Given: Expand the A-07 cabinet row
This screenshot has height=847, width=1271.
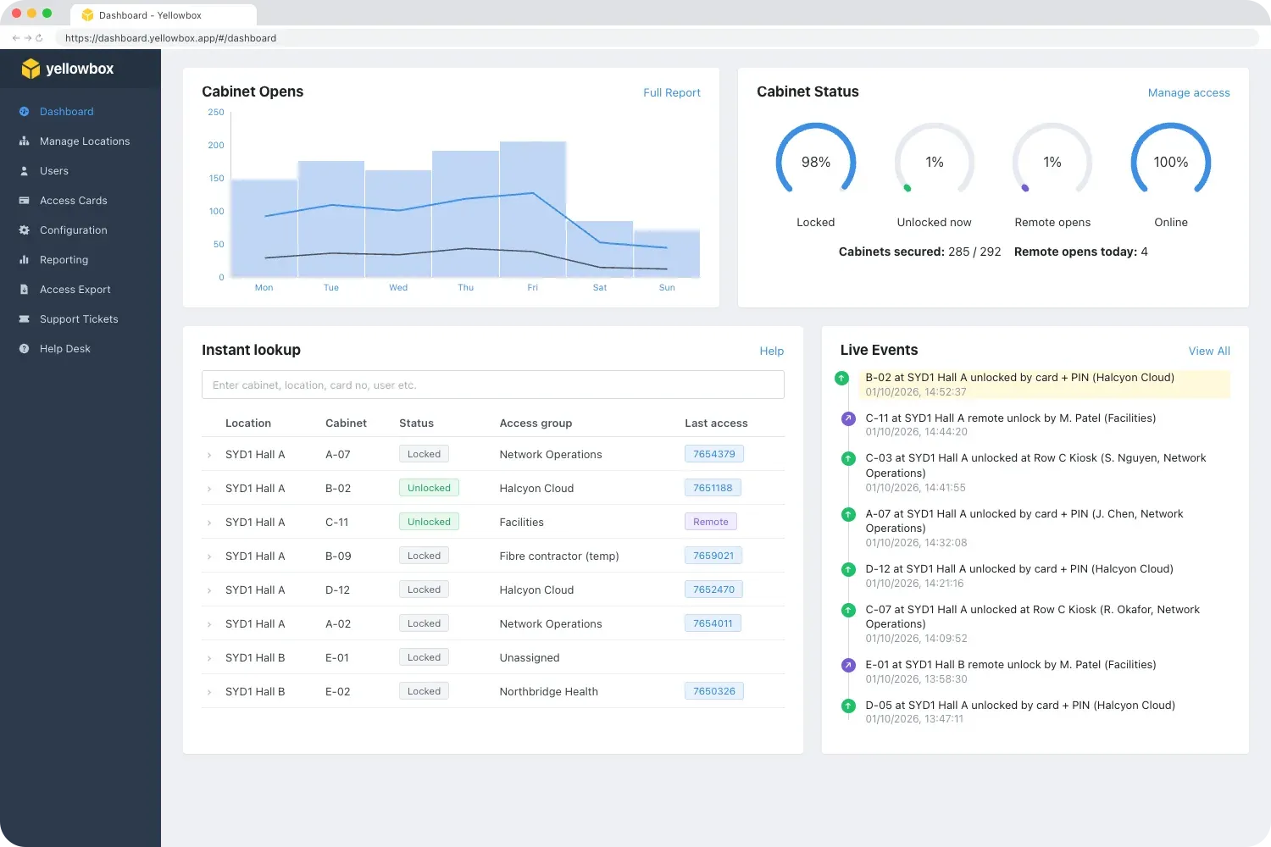Looking at the screenshot, I should (x=209, y=456).
